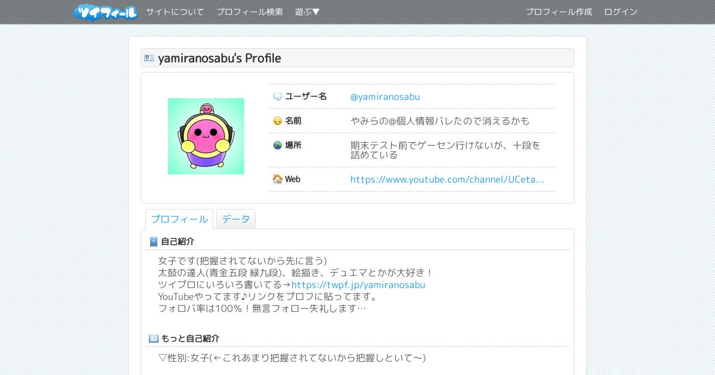Image resolution: width=715 pixels, height=375 pixels.
Task: Click the line ▽性別:女子
Action: (185, 358)
